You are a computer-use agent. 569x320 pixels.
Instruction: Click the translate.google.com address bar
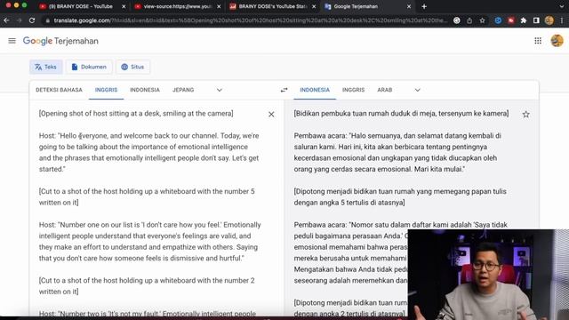pyautogui.click(x=251, y=20)
